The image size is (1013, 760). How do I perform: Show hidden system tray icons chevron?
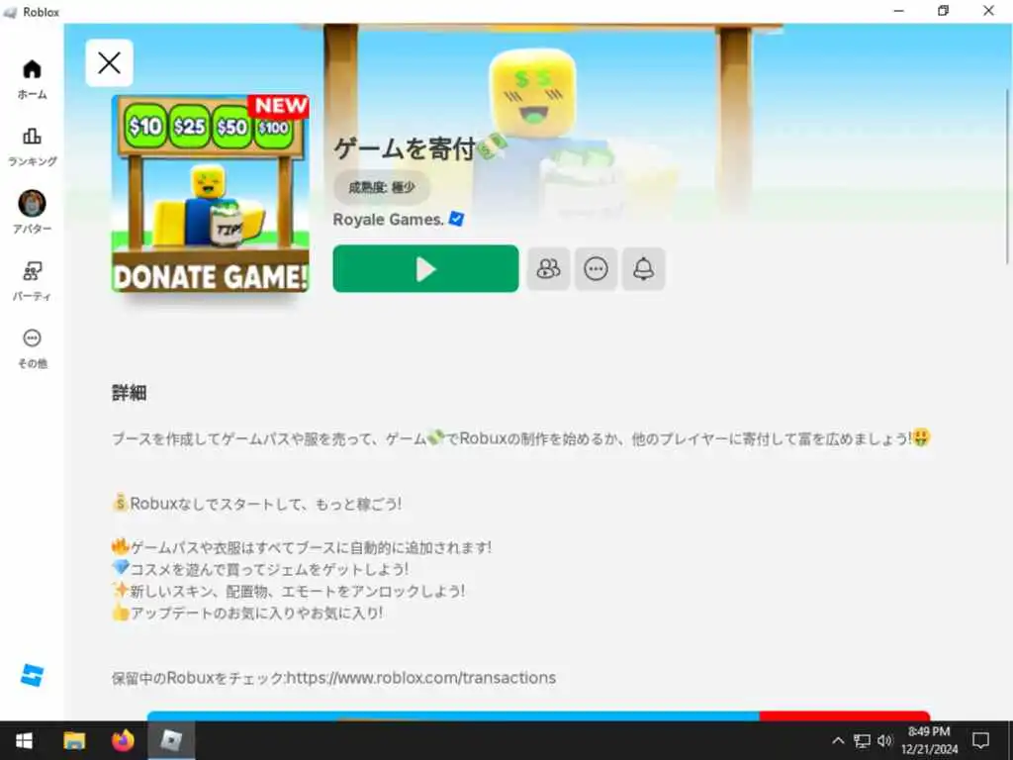[x=837, y=740]
